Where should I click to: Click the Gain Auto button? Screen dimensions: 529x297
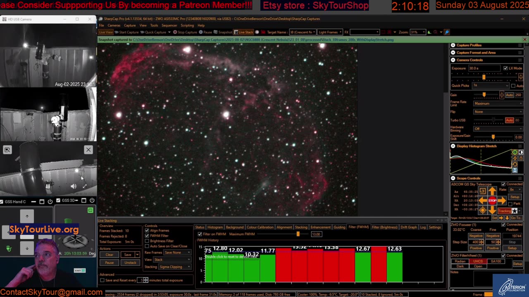coord(509,95)
